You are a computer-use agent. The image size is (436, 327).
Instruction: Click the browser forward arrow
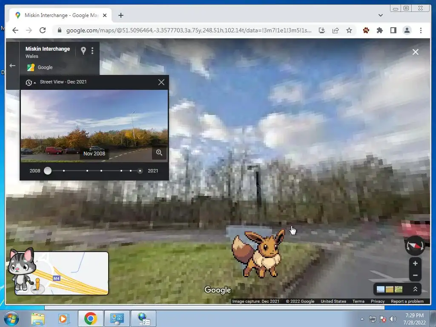pyautogui.click(x=29, y=30)
